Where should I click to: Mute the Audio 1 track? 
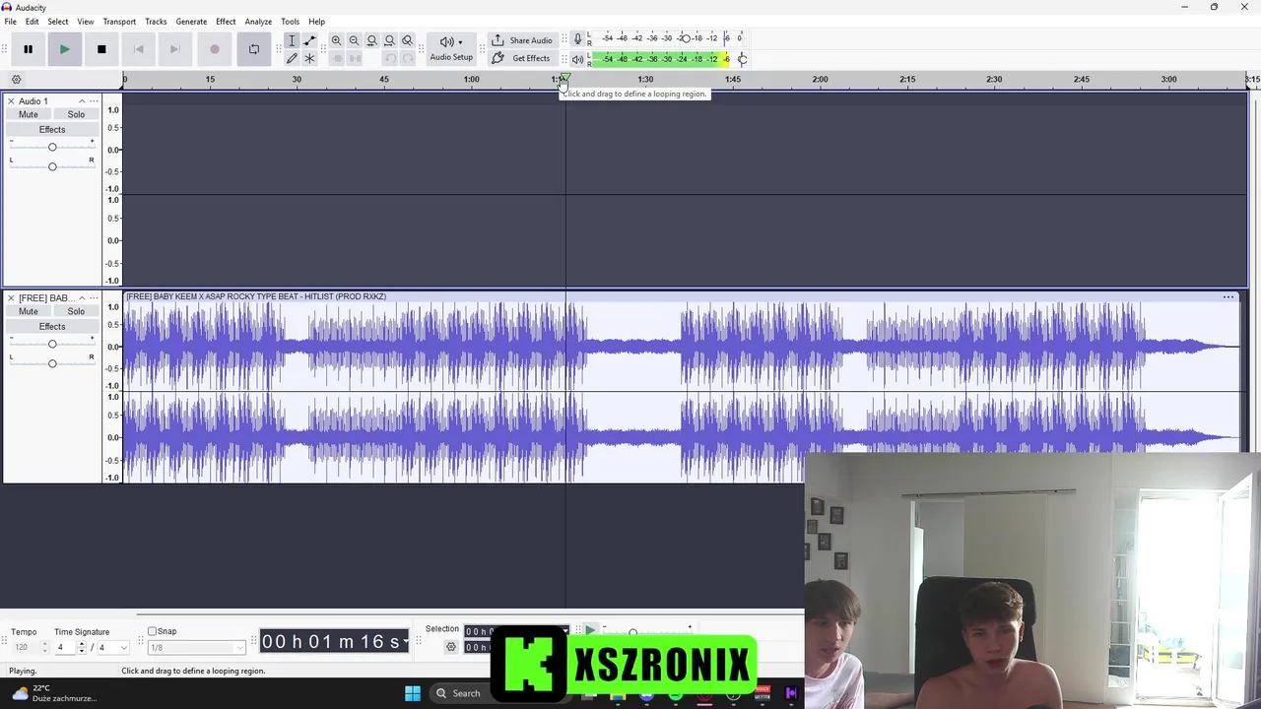29,114
